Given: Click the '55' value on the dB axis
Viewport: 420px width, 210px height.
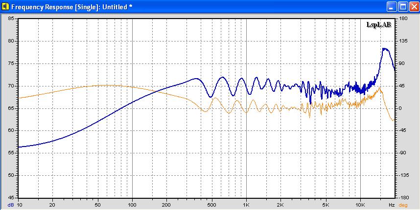Looking at the screenshot, I should click(x=11, y=153).
